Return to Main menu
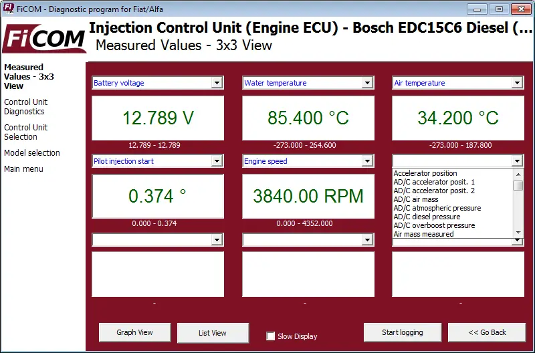Viewport: 535px width, 353px height. [23, 169]
